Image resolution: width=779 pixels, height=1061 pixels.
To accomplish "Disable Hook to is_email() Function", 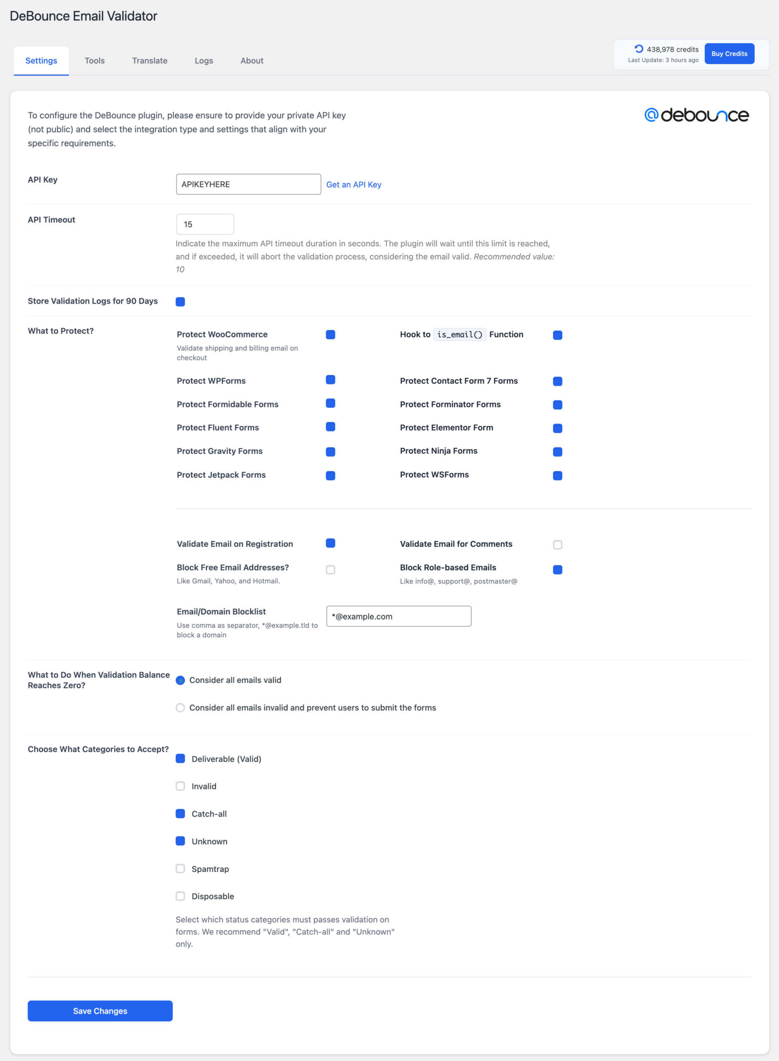I will pos(557,335).
